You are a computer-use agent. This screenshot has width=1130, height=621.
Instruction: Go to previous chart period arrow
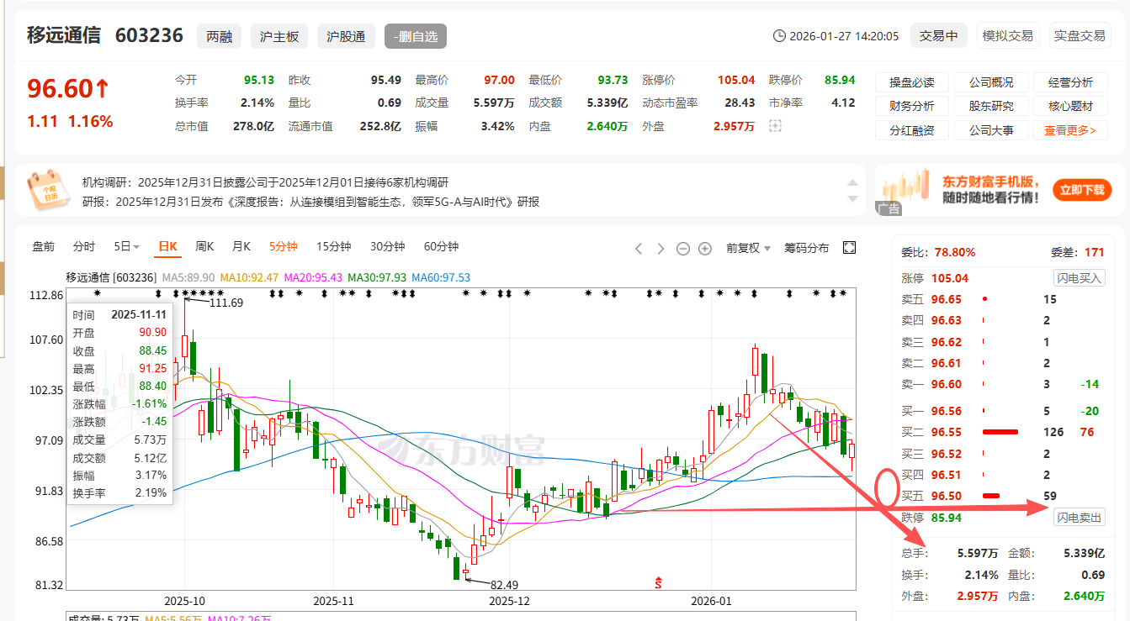click(639, 248)
